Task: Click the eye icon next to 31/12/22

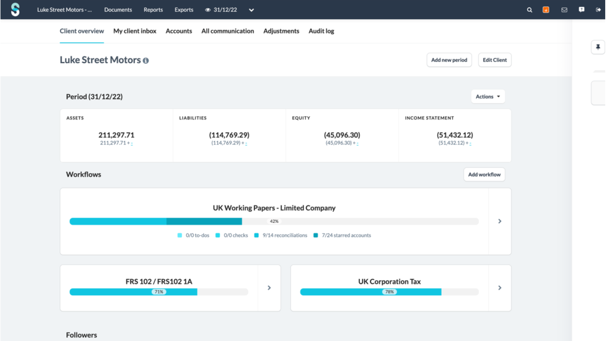Action: pyautogui.click(x=208, y=10)
